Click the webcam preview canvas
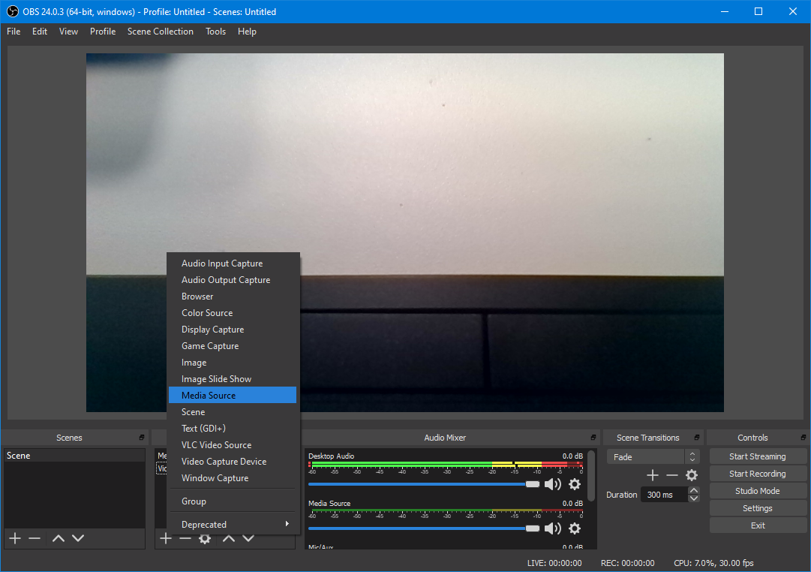 (405, 233)
